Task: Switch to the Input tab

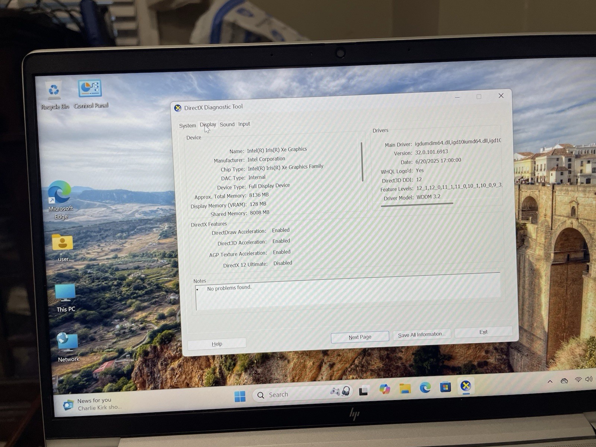Action: pos(244,124)
